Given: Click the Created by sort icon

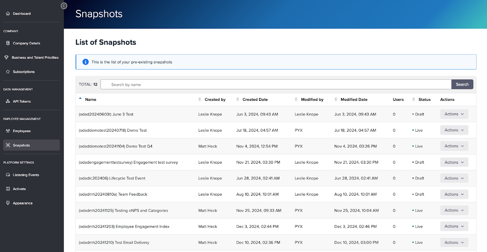Looking at the screenshot, I should click(200, 99).
